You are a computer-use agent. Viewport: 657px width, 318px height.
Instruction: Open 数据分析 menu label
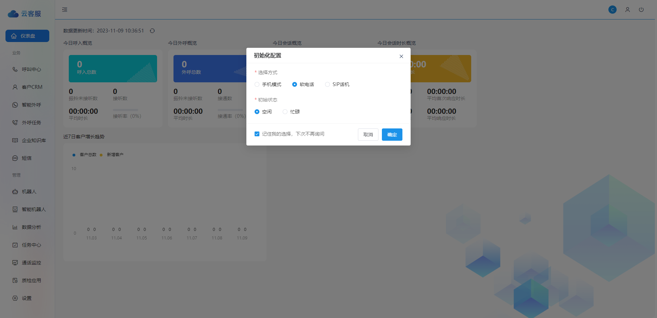[x=31, y=227]
